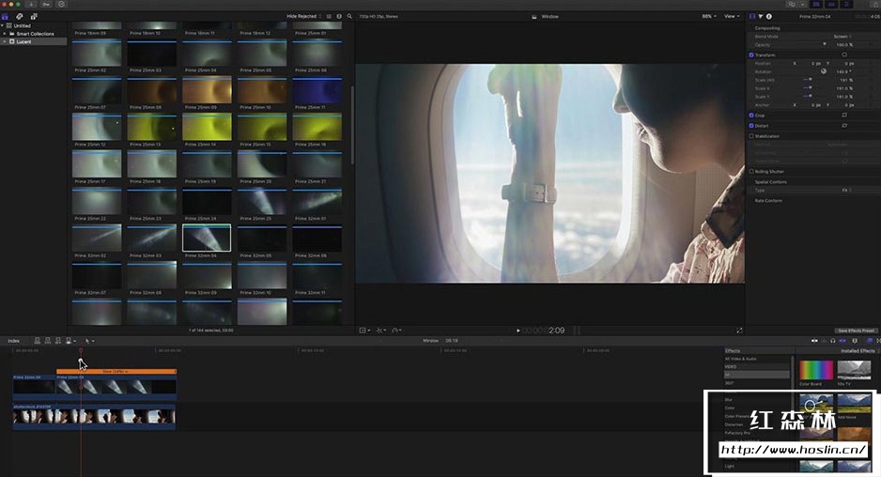Viewport: 881px width, 477px height.
Task: Open the overwrite edit options dropdown
Action: click(x=70, y=341)
